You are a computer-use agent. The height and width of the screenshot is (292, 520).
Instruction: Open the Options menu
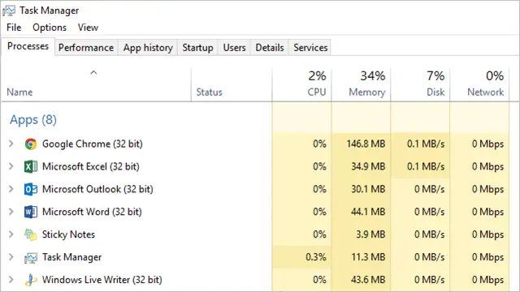click(x=50, y=28)
